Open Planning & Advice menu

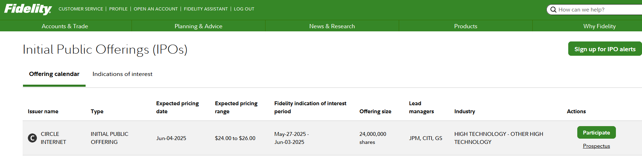click(x=198, y=26)
